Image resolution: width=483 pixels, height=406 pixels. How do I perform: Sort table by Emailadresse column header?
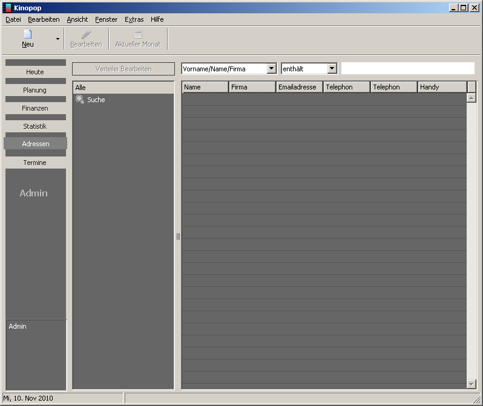pyautogui.click(x=299, y=87)
